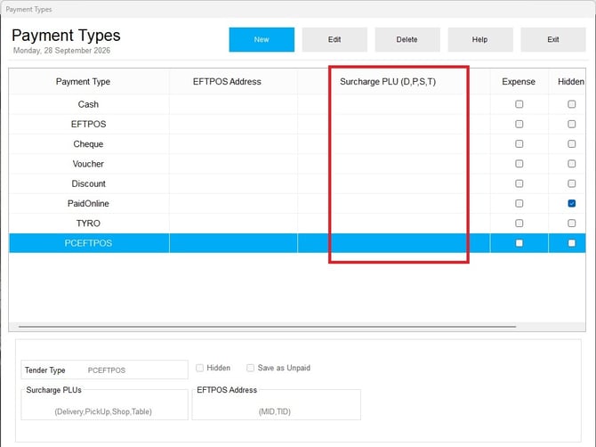
Task: Click the Surcharge PLU (D,P,S,T) header
Action: (394, 81)
